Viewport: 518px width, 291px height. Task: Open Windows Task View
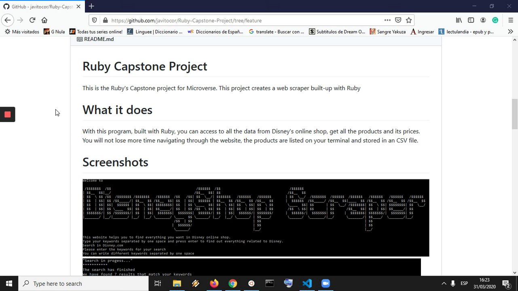(x=158, y=283)
